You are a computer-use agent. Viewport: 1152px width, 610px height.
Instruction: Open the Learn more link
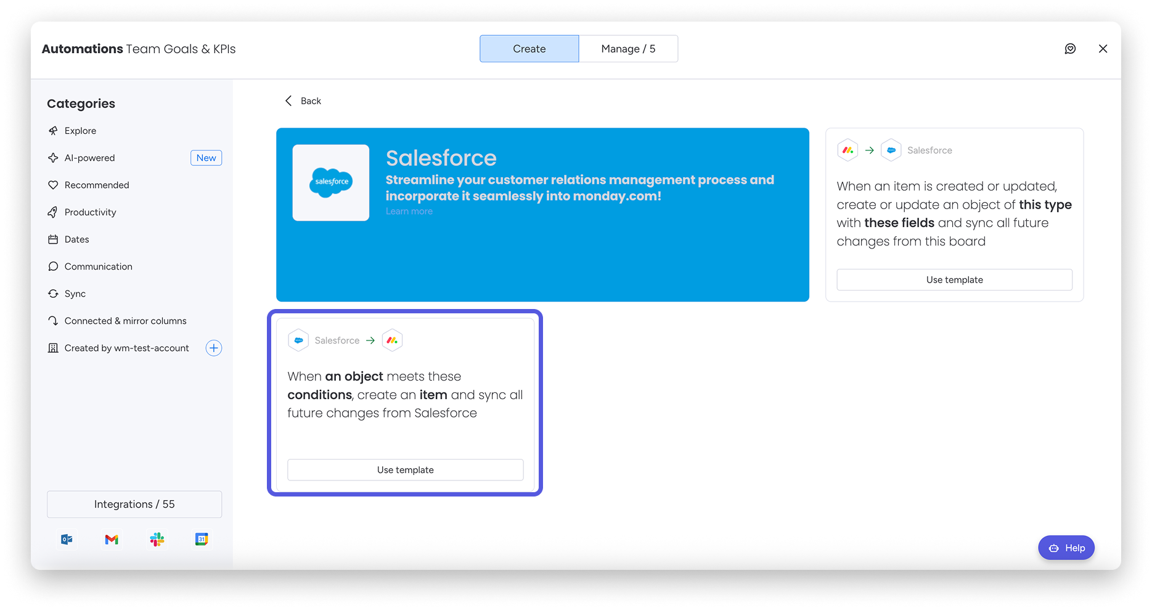pyautogui.click(x=409, y=211)
